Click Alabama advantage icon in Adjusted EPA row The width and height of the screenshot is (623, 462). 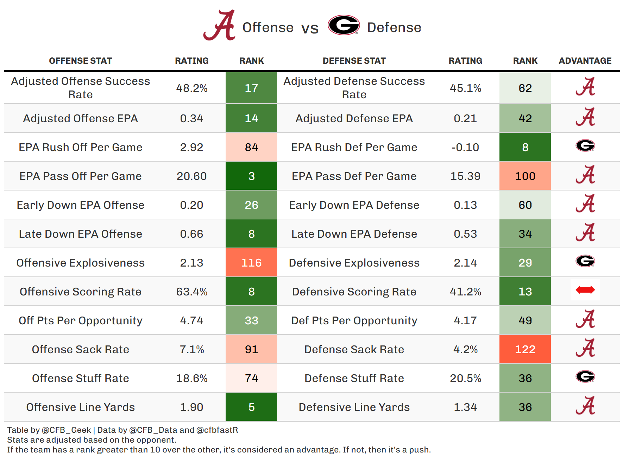click(x=585, y=117)
